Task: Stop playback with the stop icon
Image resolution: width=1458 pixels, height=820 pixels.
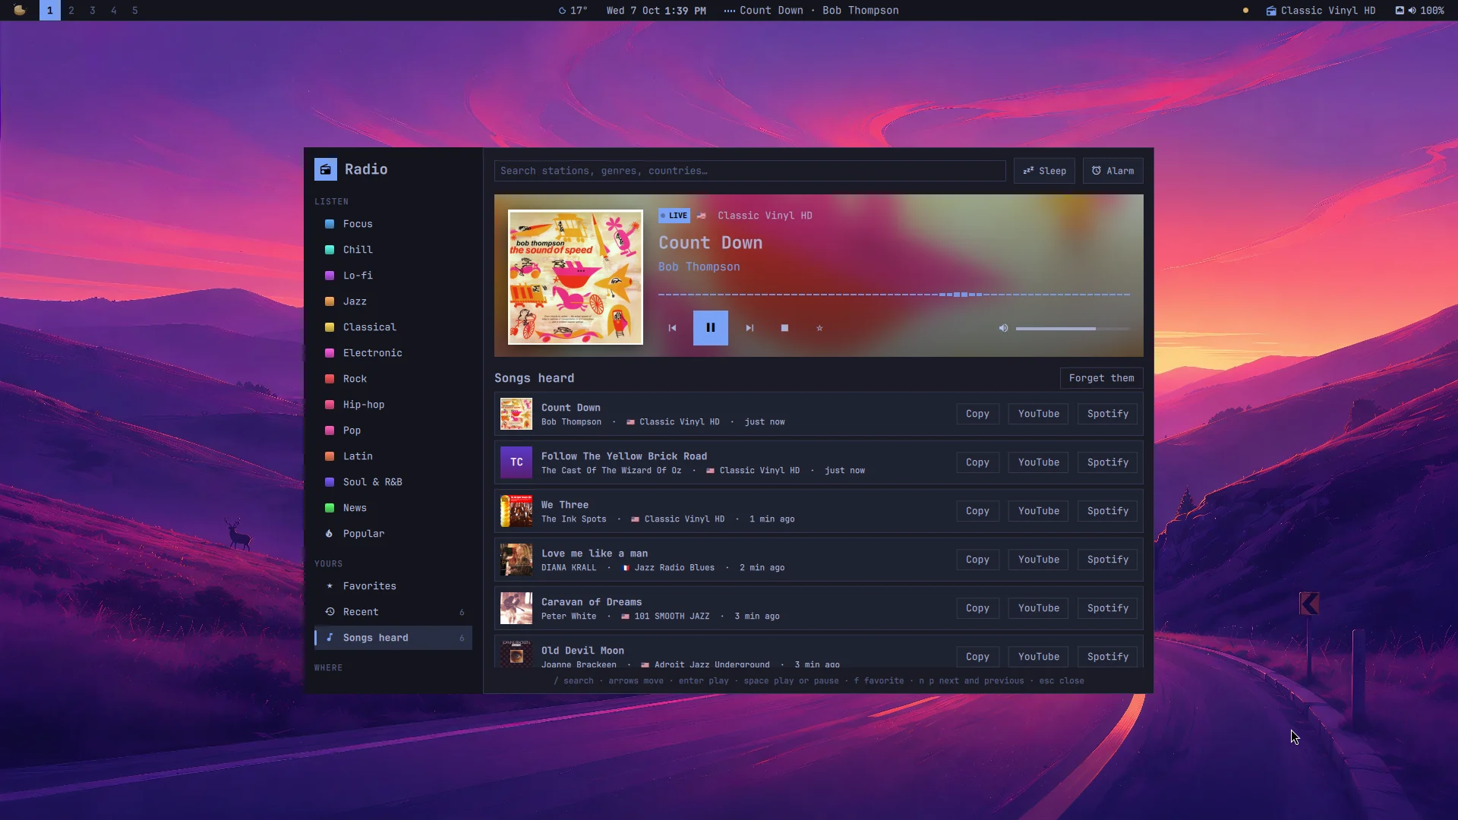Action: tap(784, 328)
